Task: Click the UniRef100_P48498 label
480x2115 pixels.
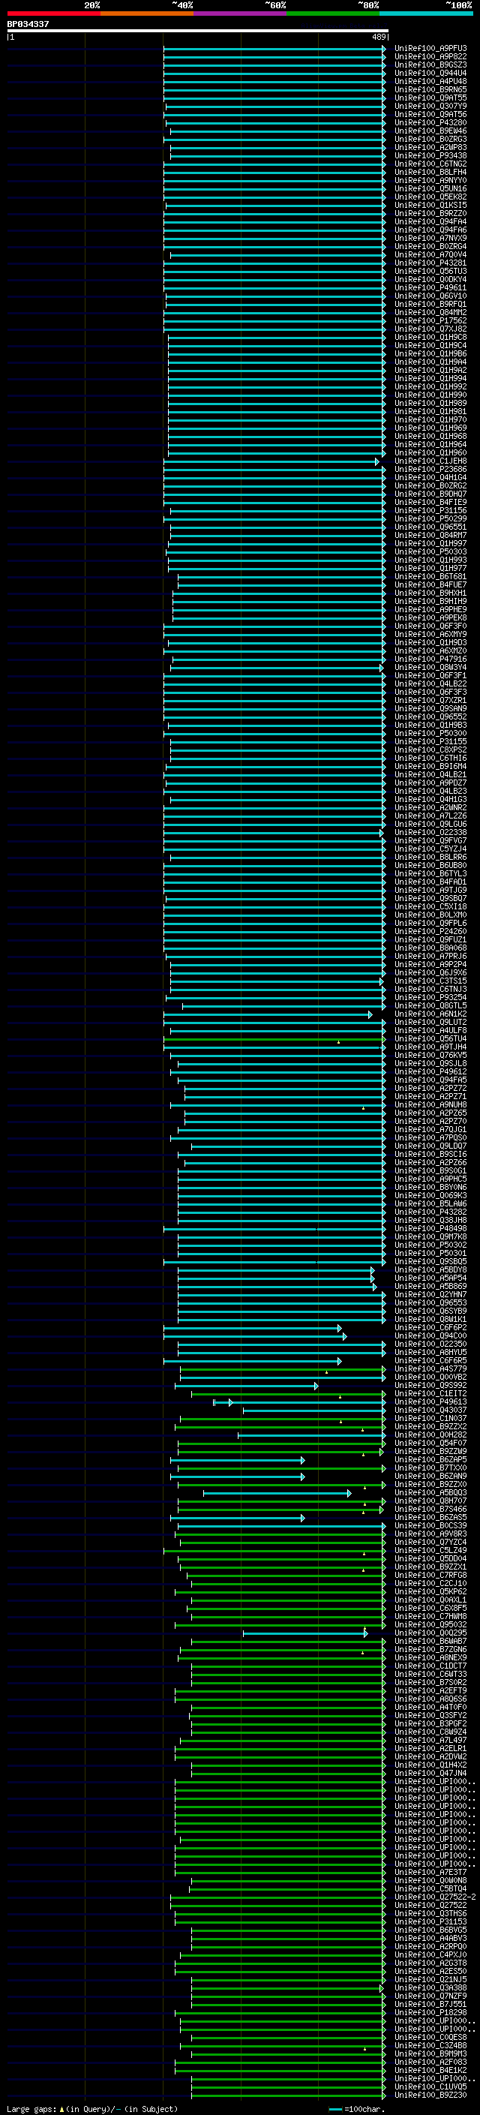Action: click(430, 1228)
